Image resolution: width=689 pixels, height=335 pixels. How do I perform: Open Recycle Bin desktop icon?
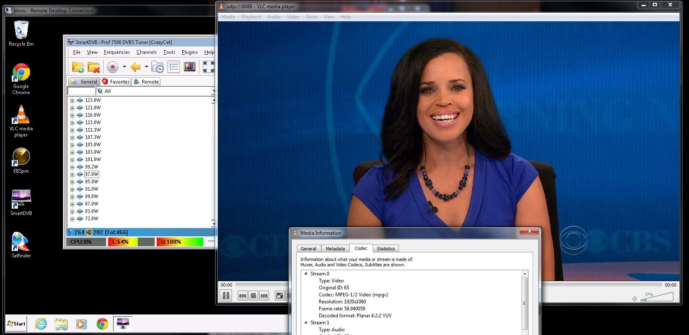[21, 34]
